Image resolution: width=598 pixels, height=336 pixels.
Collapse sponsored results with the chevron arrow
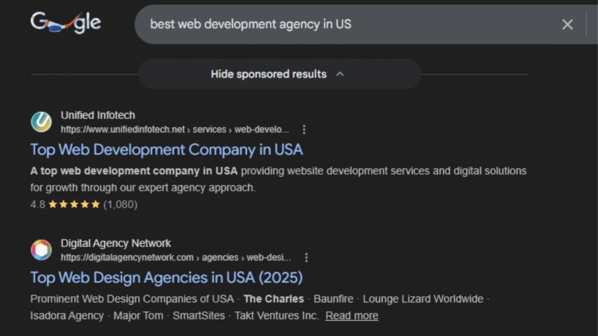click(x=340, y=74)
